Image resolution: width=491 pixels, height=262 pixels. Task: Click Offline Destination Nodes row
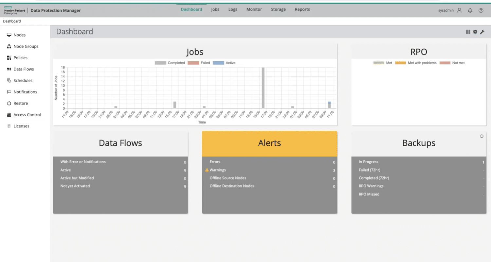click(269, 186)
